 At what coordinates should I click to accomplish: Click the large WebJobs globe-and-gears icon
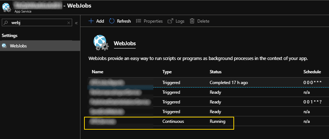pyautogui.click(x=101, y=43)
